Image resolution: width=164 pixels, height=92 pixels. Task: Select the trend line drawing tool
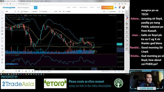tap(2, 15)
